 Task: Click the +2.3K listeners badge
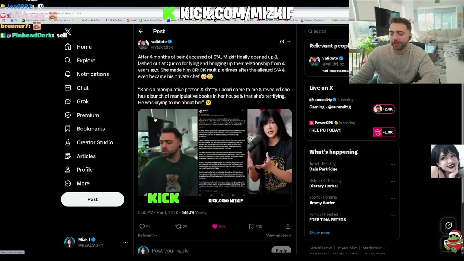384,109
